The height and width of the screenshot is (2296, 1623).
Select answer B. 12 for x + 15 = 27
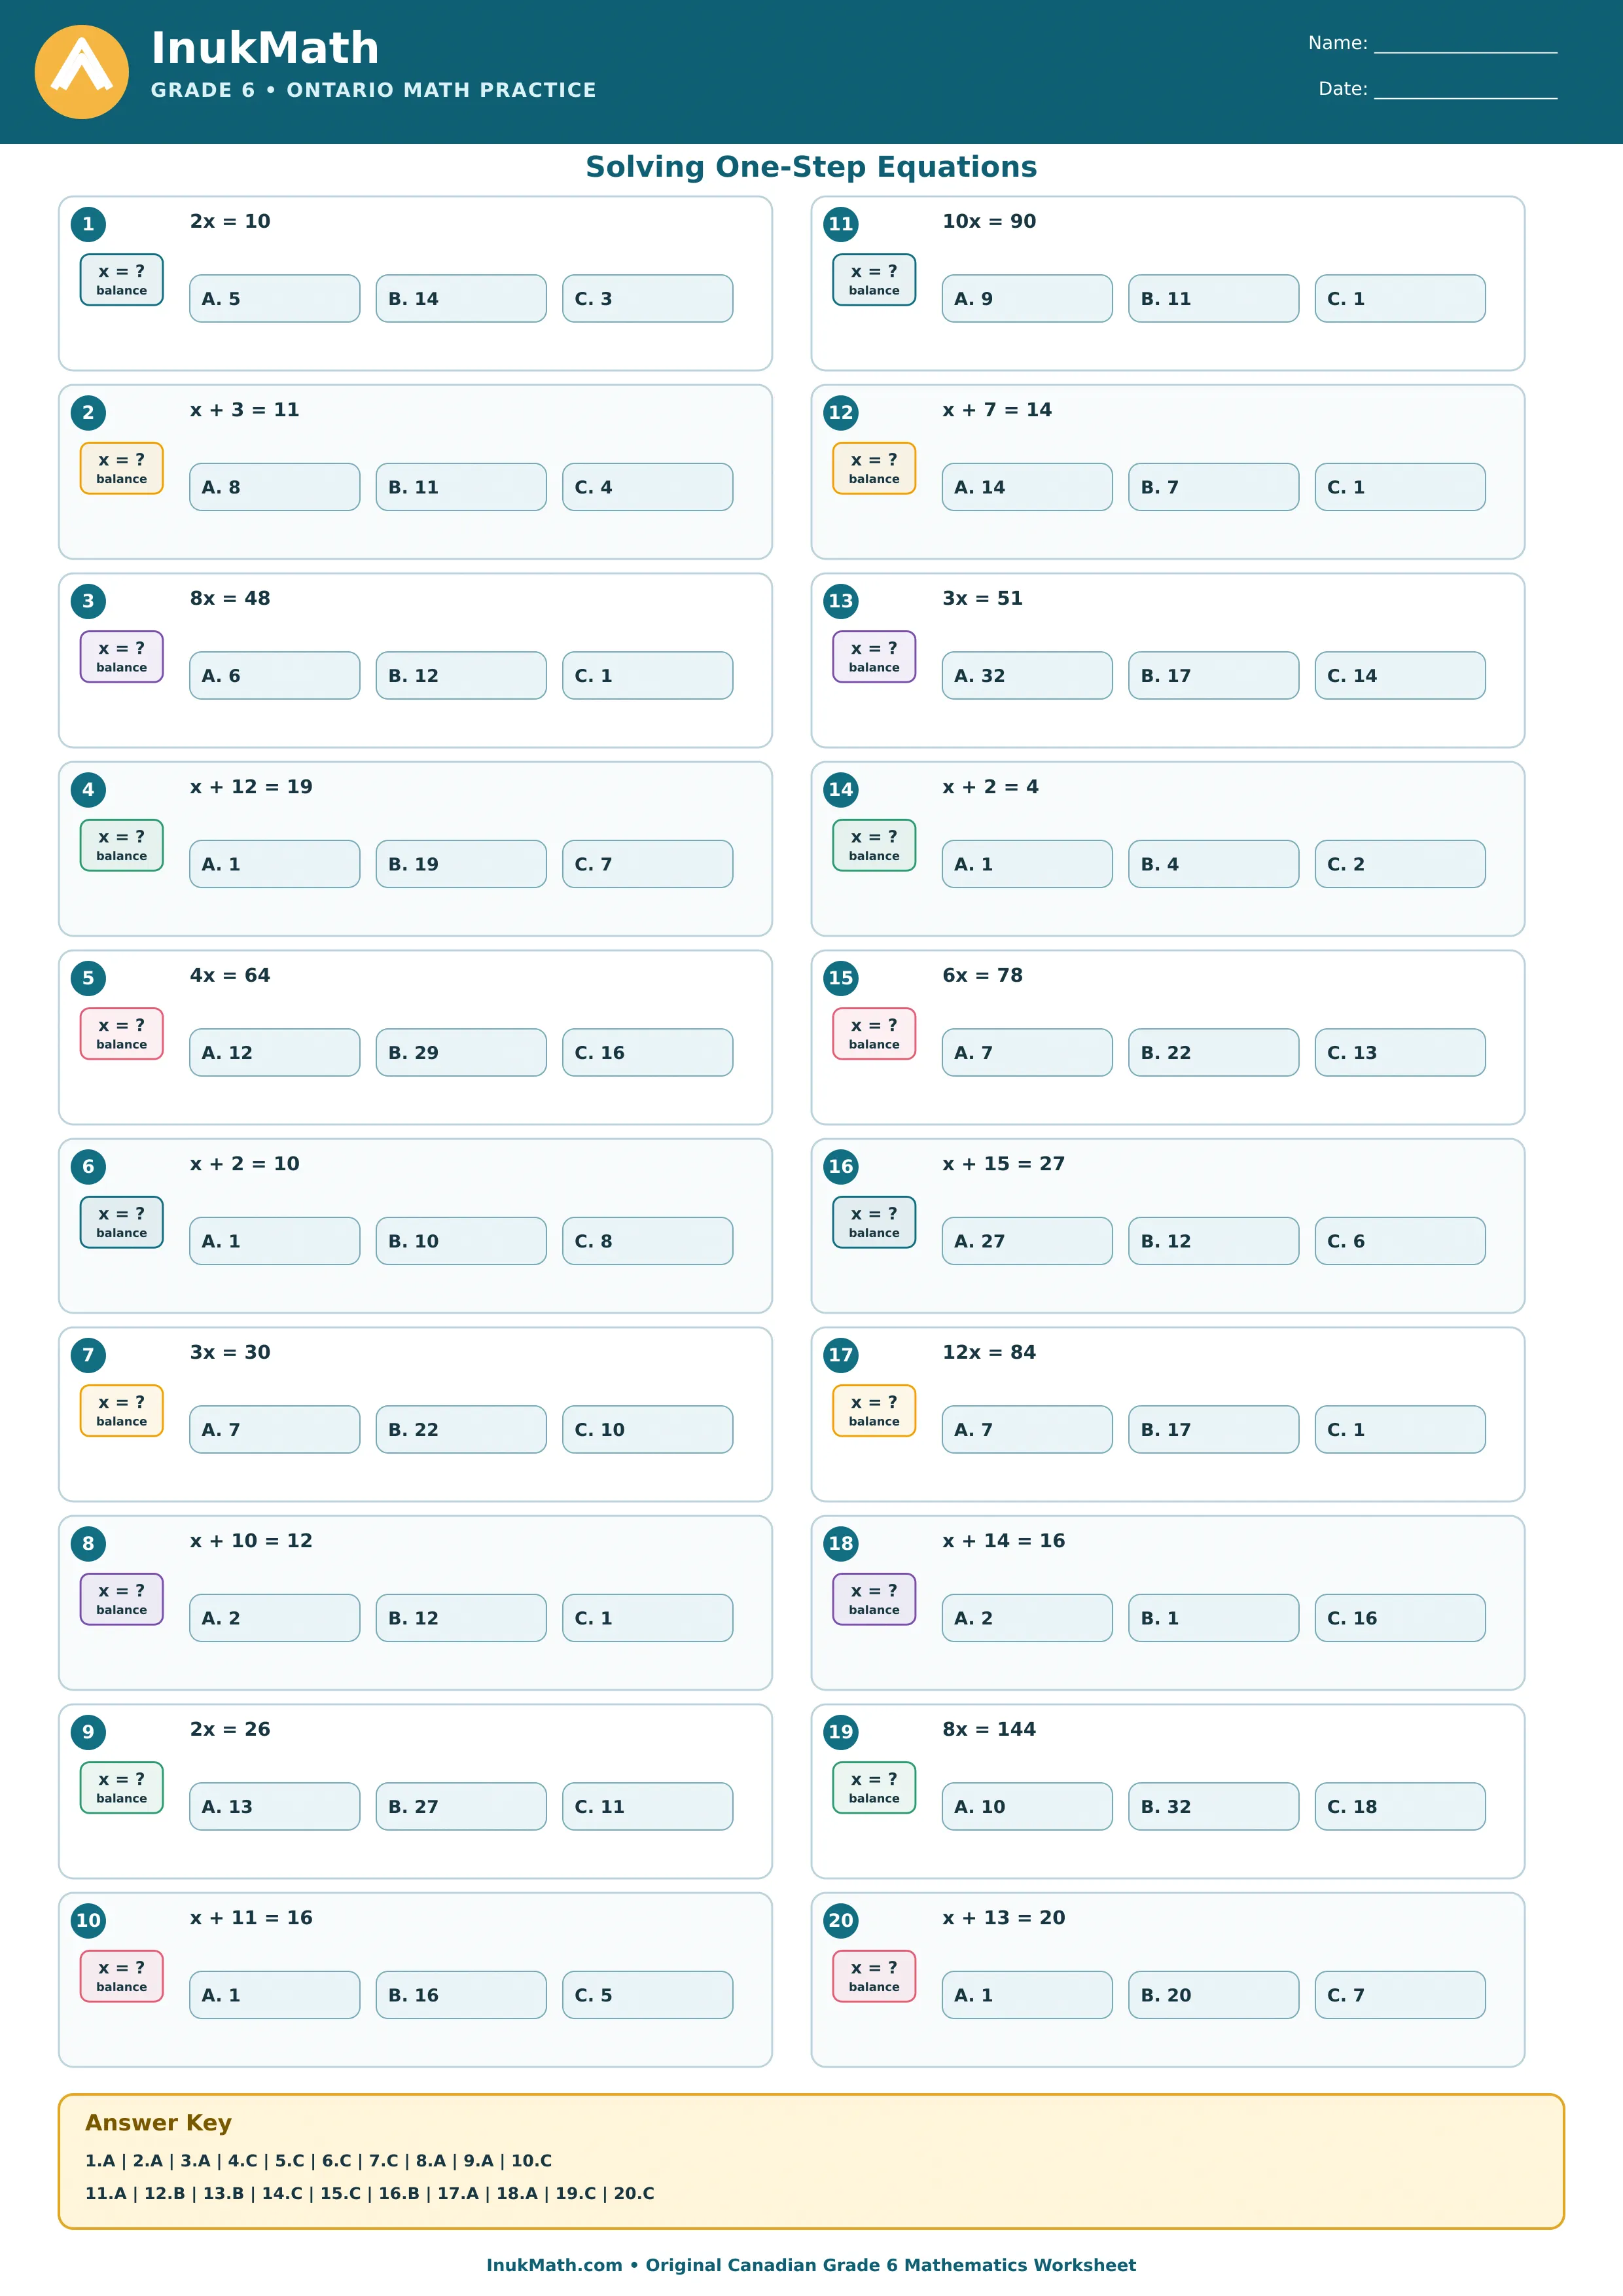1214,1241
